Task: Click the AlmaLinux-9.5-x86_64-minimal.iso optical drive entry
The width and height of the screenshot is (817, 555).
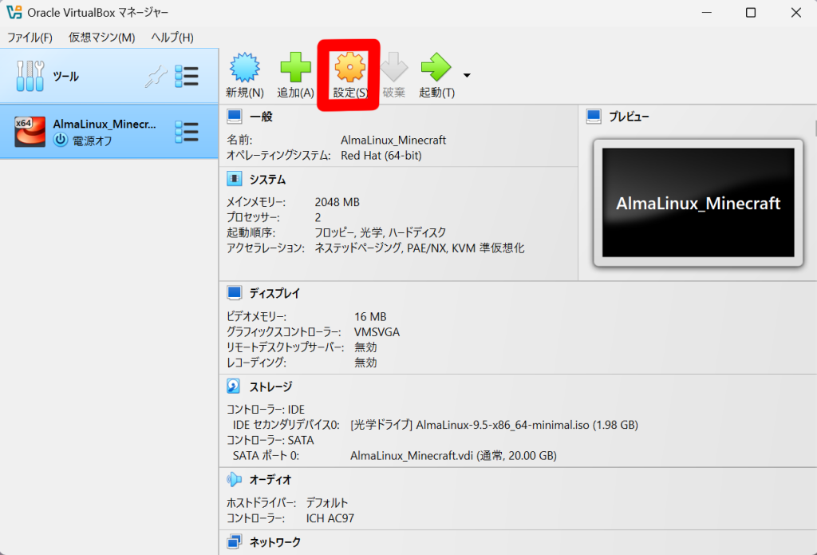Action: [x=494, y=425]
